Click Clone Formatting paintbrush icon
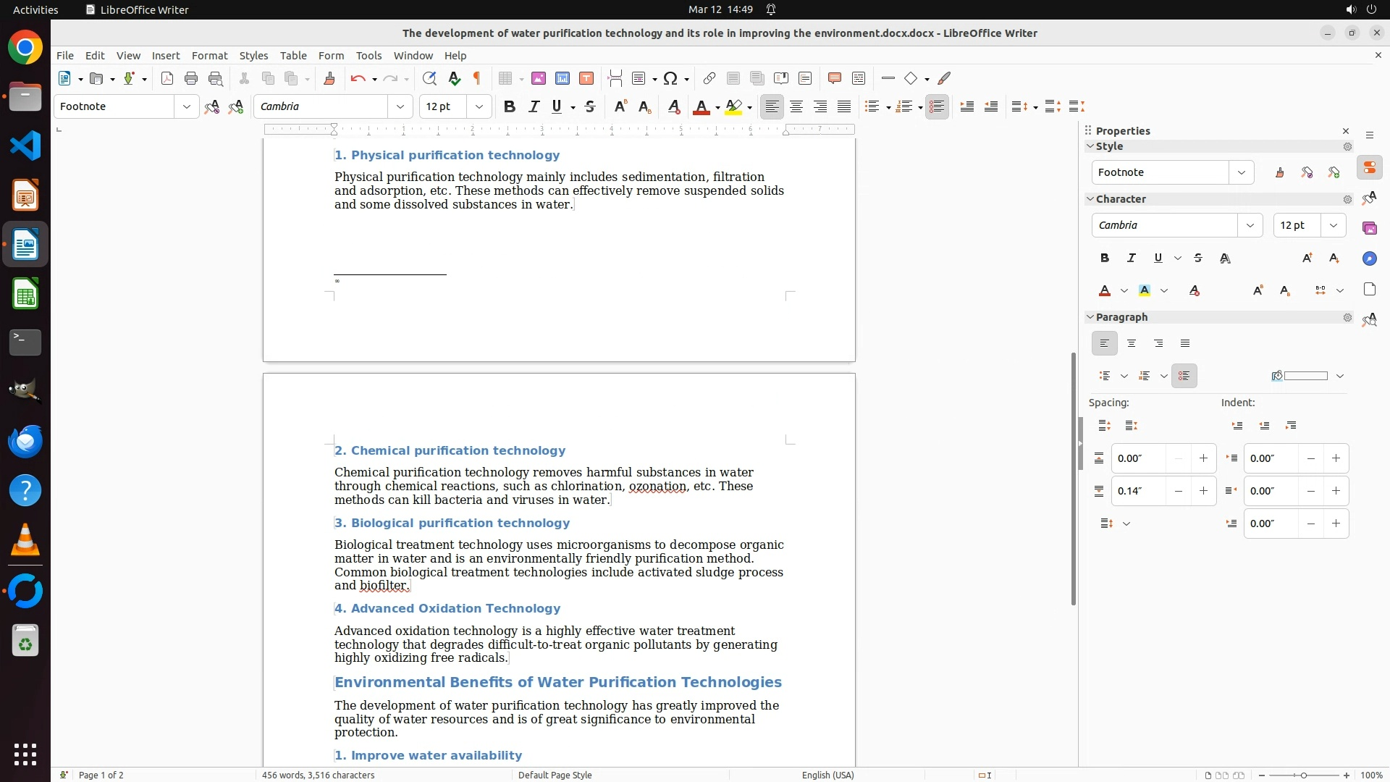This screenshot has width=1390, height=782. tap(329, 79)
